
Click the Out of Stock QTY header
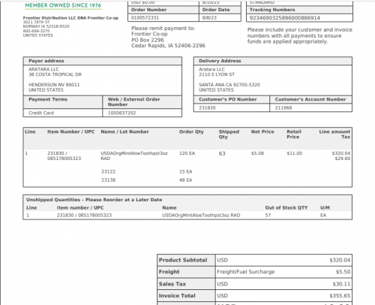pos(286,208)
